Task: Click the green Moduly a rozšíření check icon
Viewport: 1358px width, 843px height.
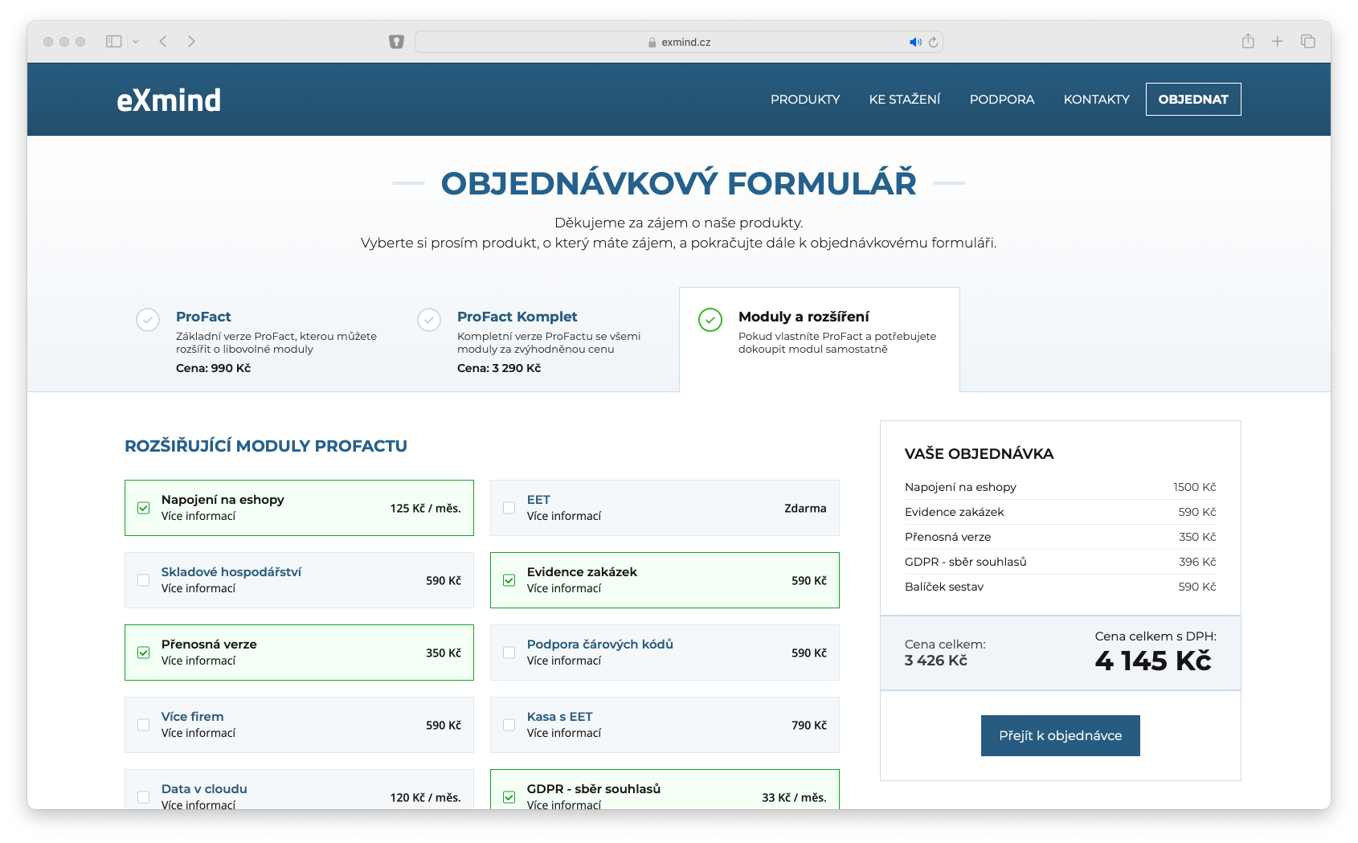Action: click(x=710, y=320)
